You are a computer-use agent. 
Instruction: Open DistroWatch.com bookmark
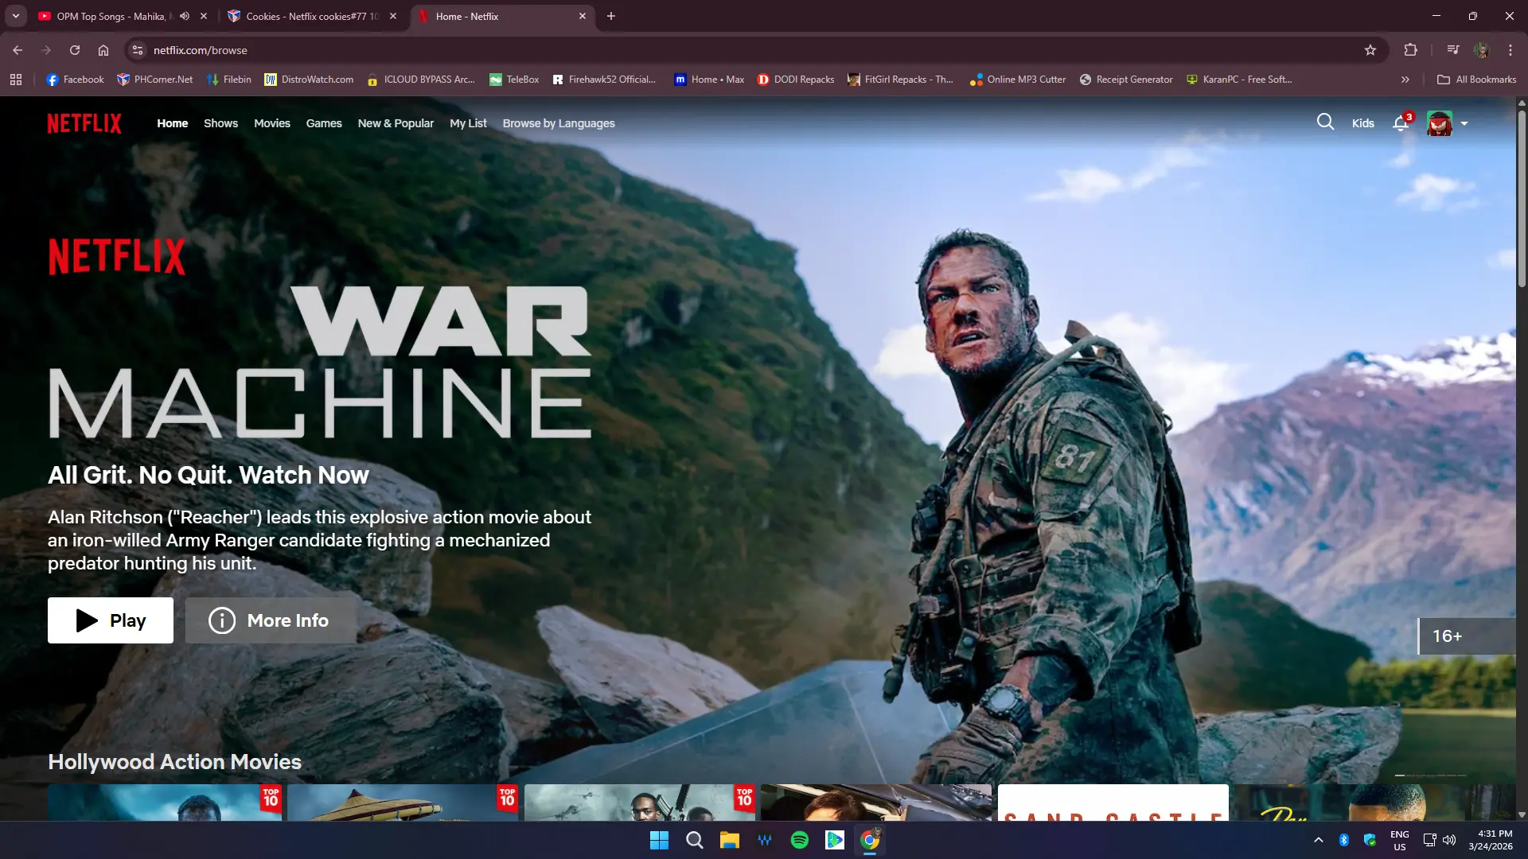(309, 80)
